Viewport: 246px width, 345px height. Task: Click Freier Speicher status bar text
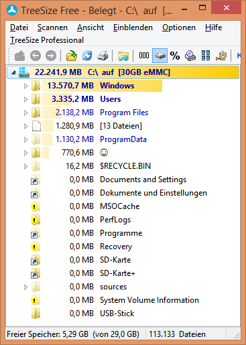(73, 334)
